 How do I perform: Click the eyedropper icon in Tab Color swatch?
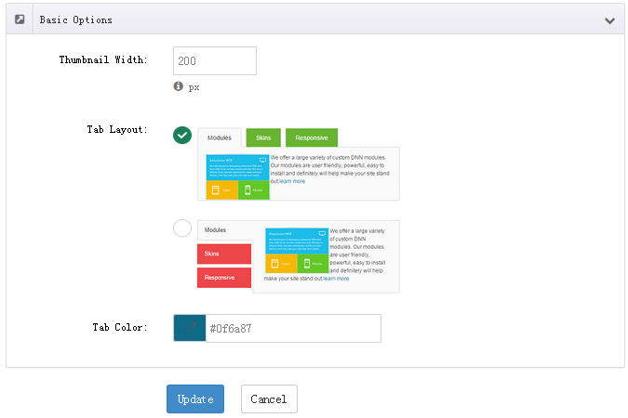click(x=190, y=328)
